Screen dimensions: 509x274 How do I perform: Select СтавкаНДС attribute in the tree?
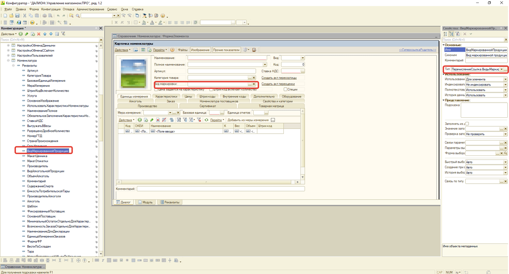tap(35, 121)
